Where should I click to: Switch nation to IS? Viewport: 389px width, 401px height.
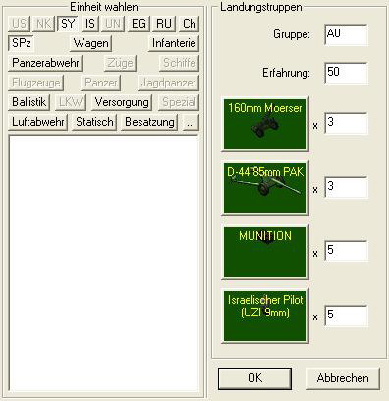[x=90, y=24]
